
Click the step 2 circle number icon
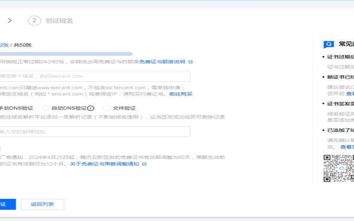[35, 20]
